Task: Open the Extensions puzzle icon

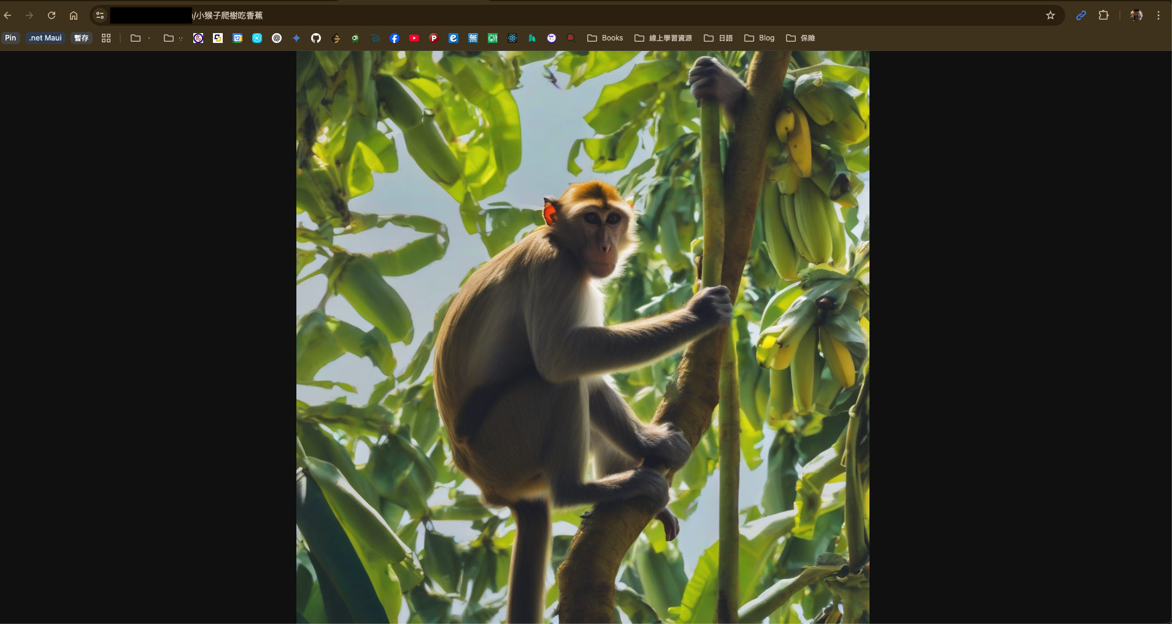Action: (1103, 15)
